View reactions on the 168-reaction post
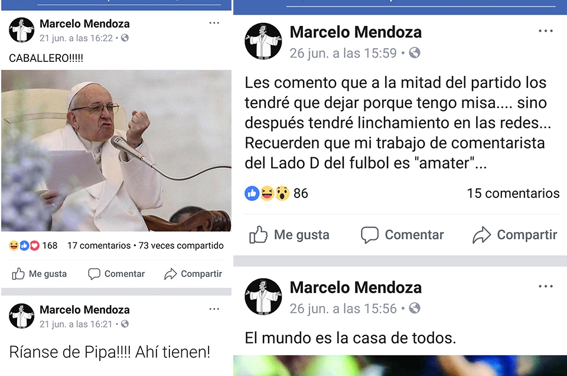Screen dimensions: 567x376 [33, 246]
